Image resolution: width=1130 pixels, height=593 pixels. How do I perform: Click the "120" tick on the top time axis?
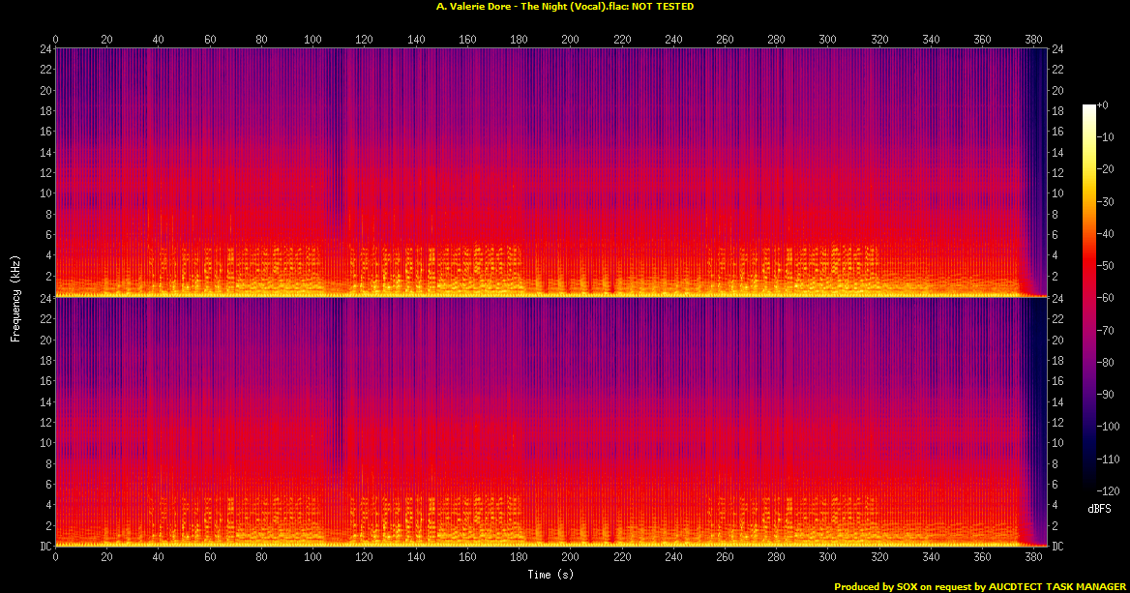coord(364,40)
